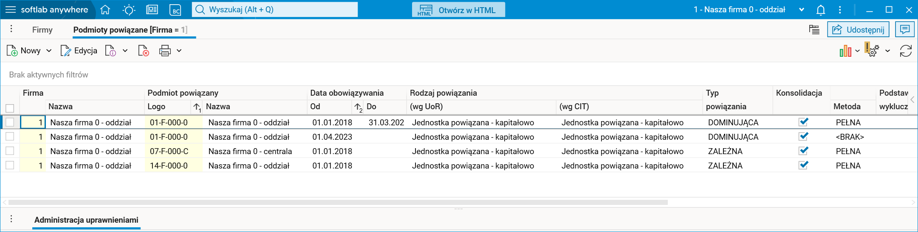The image size is (918, 232).
Task: Open the softlab anywhere hamburger menu
Action: coord(11,10)
